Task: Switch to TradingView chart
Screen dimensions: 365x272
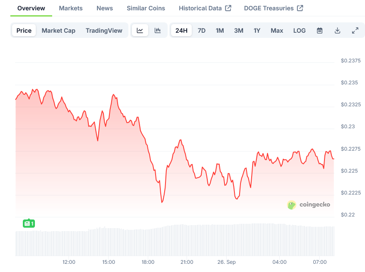Action: [104, 31]
